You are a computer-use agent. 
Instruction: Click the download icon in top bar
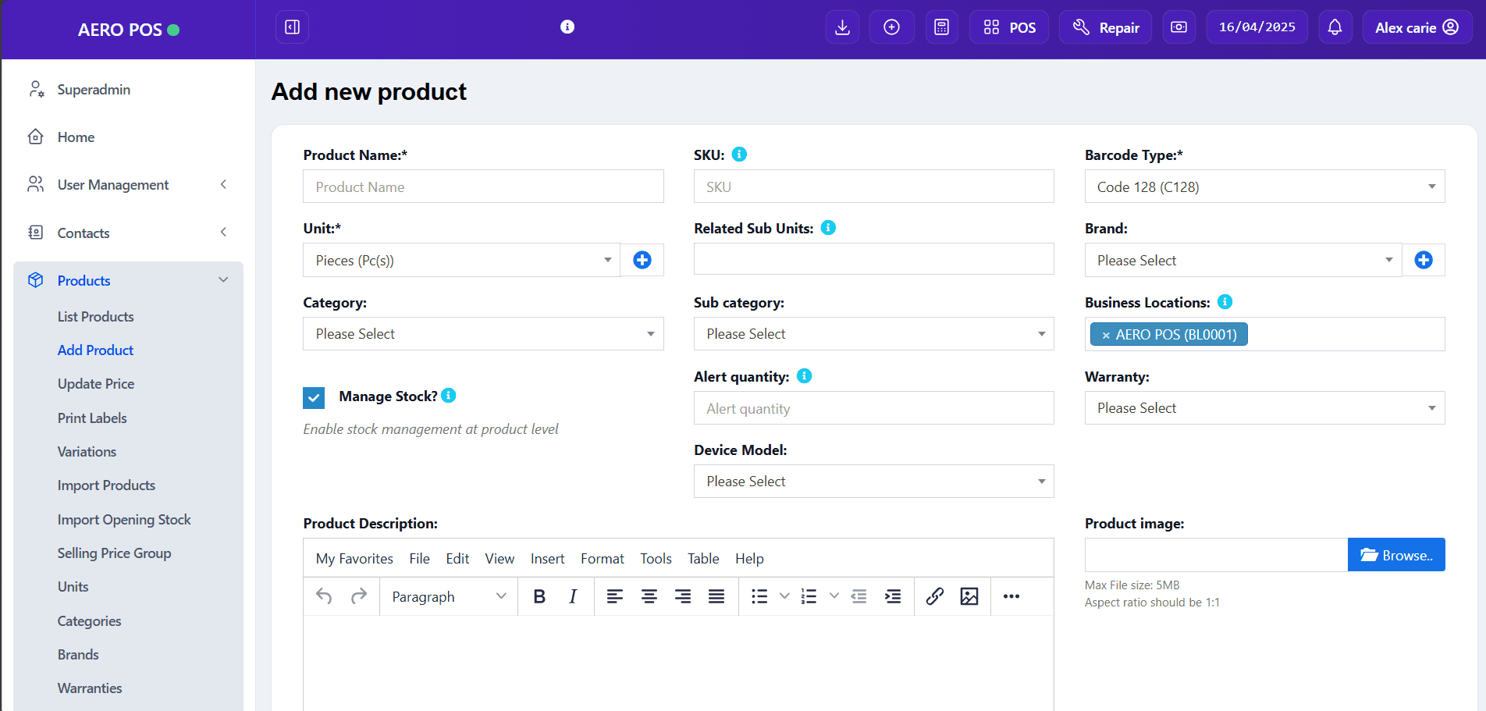[x=842, y=27]
